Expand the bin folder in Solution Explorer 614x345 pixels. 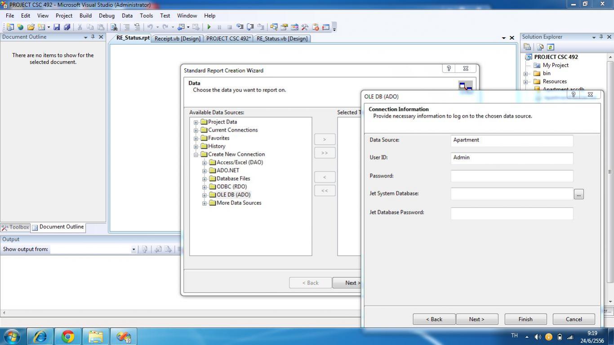525,74
